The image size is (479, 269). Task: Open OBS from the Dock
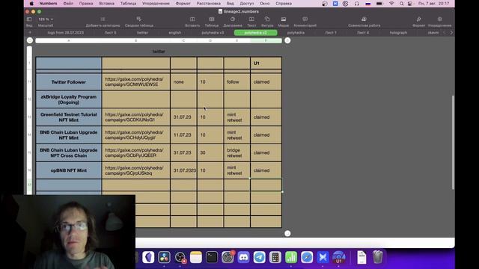coord(180,257)
